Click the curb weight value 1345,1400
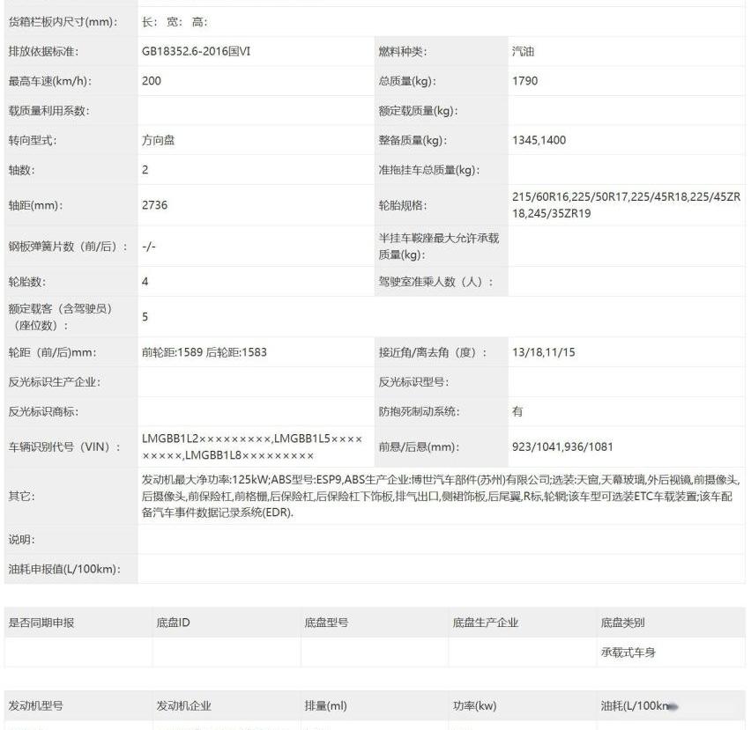Image resolution: width=751 pixels, height=730 pixels. pyautogui.click(x=539, y=140)
